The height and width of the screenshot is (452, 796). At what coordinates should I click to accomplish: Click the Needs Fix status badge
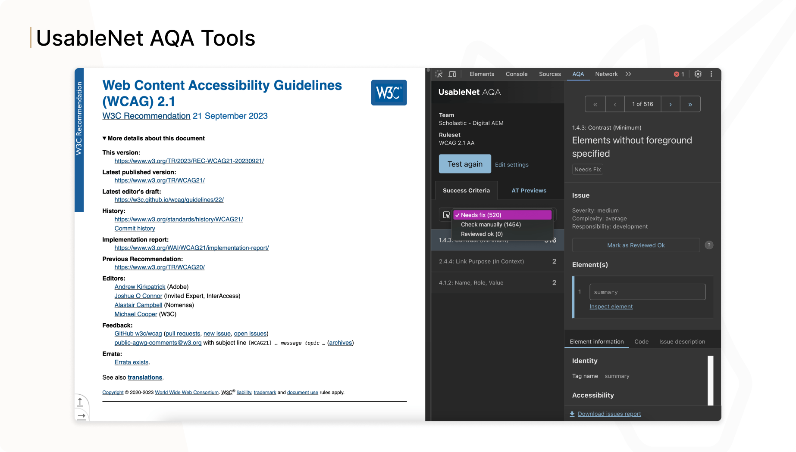(x=587, y=169)
